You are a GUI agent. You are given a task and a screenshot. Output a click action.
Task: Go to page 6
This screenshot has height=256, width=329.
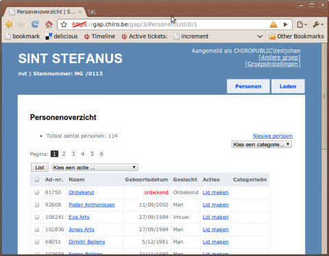[x=101, y=154]
